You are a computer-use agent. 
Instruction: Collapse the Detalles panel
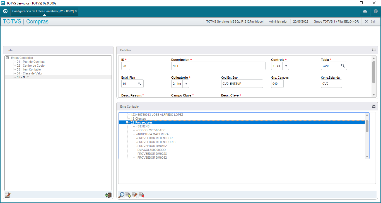[374, 50]
